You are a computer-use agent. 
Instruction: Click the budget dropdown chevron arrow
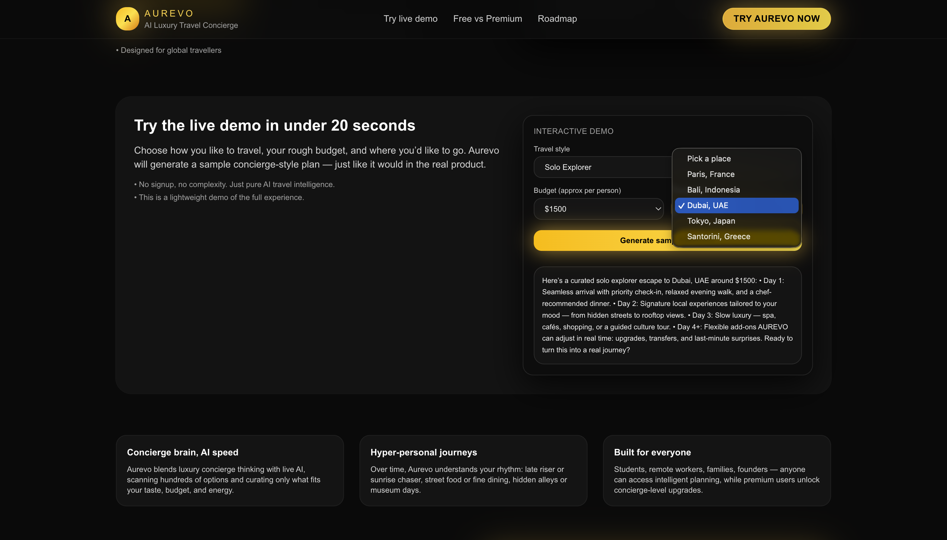pos(658,209)
